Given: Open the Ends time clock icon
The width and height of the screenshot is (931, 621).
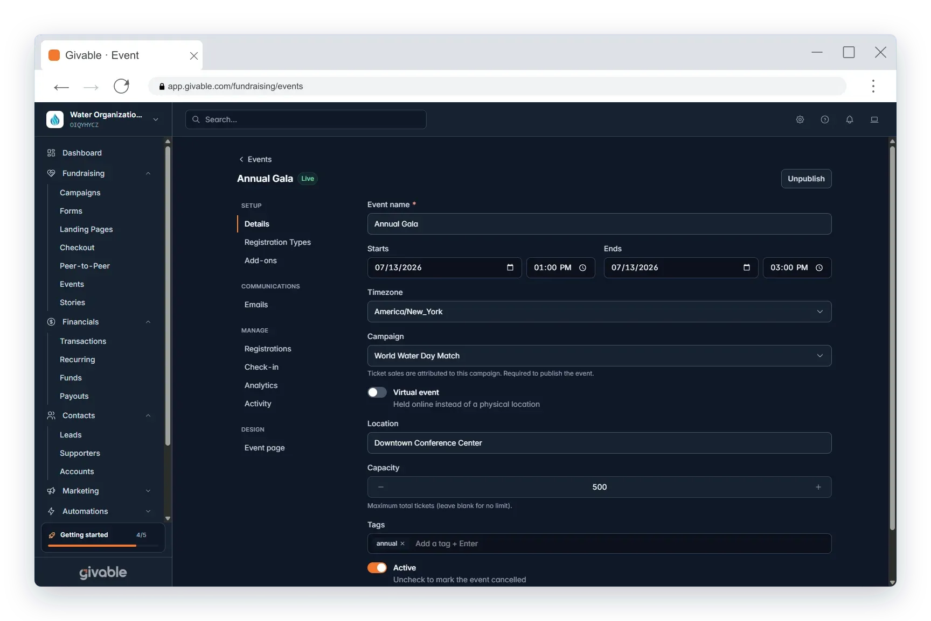Looking at the screenshot, I should [819, 267].
